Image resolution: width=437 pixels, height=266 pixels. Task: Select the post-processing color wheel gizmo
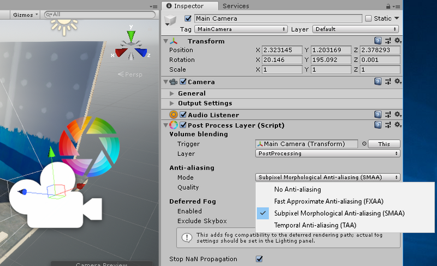pos(89,147)
